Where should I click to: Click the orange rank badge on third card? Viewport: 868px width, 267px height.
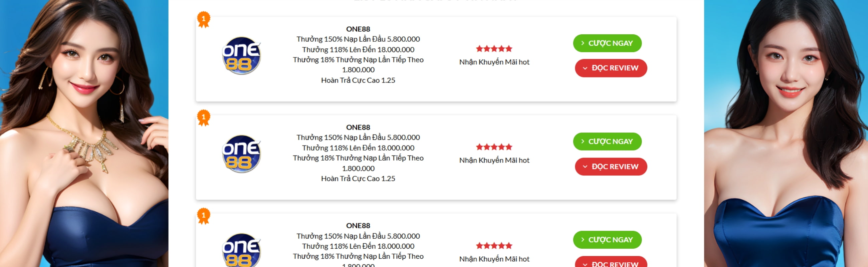click(x=204, y=216)
